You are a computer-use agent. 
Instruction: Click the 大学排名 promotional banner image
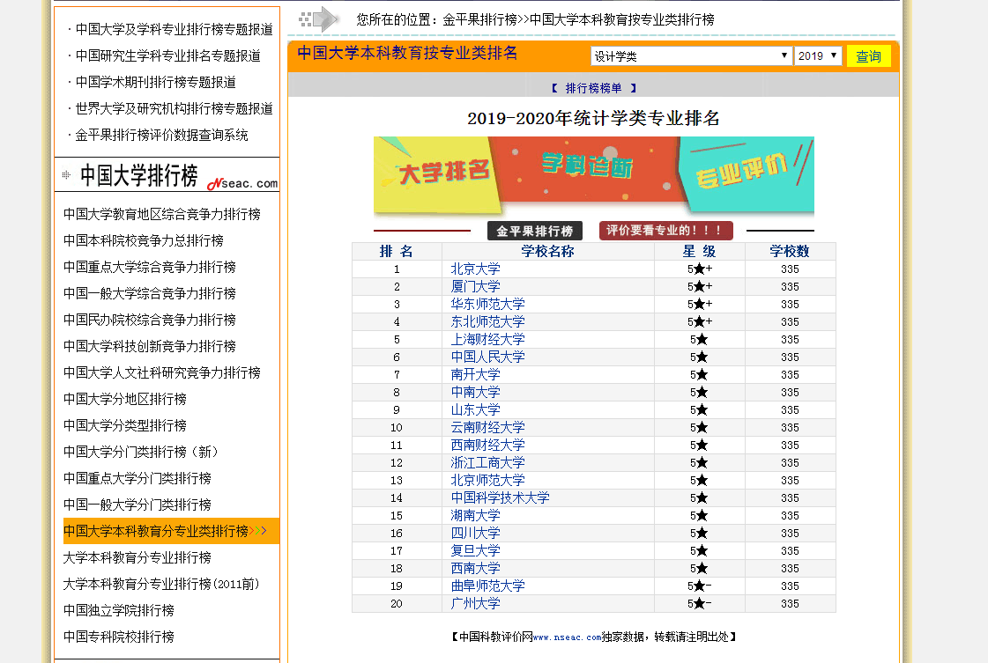click(593, 175)
